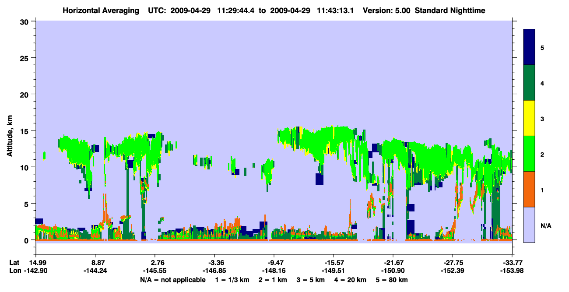Click longitude value -144.24
Screen dimensions: 569x292
(95, 271)
